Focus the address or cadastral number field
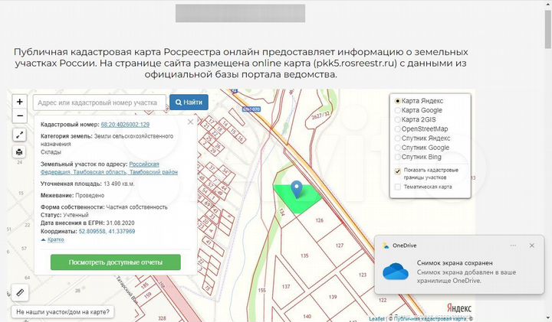 coord(99,102)
